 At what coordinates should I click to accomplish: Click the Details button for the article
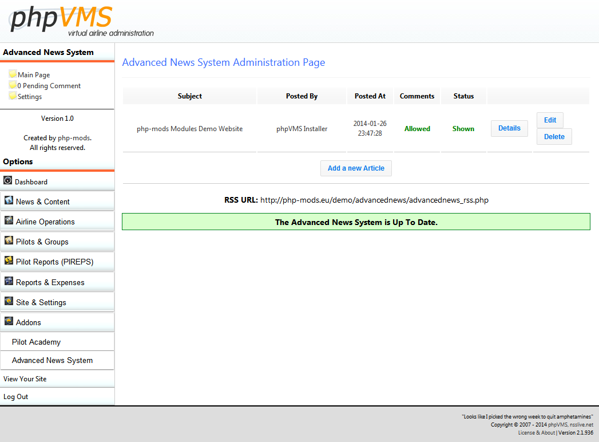pos(509,128)
